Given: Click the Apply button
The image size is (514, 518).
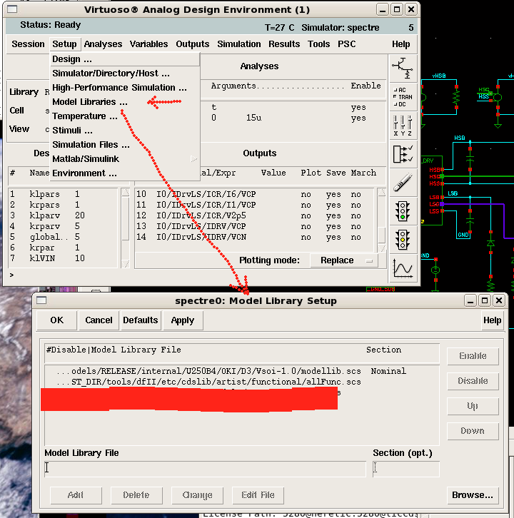Looking at the screenshot, I should tap(183, 320).
